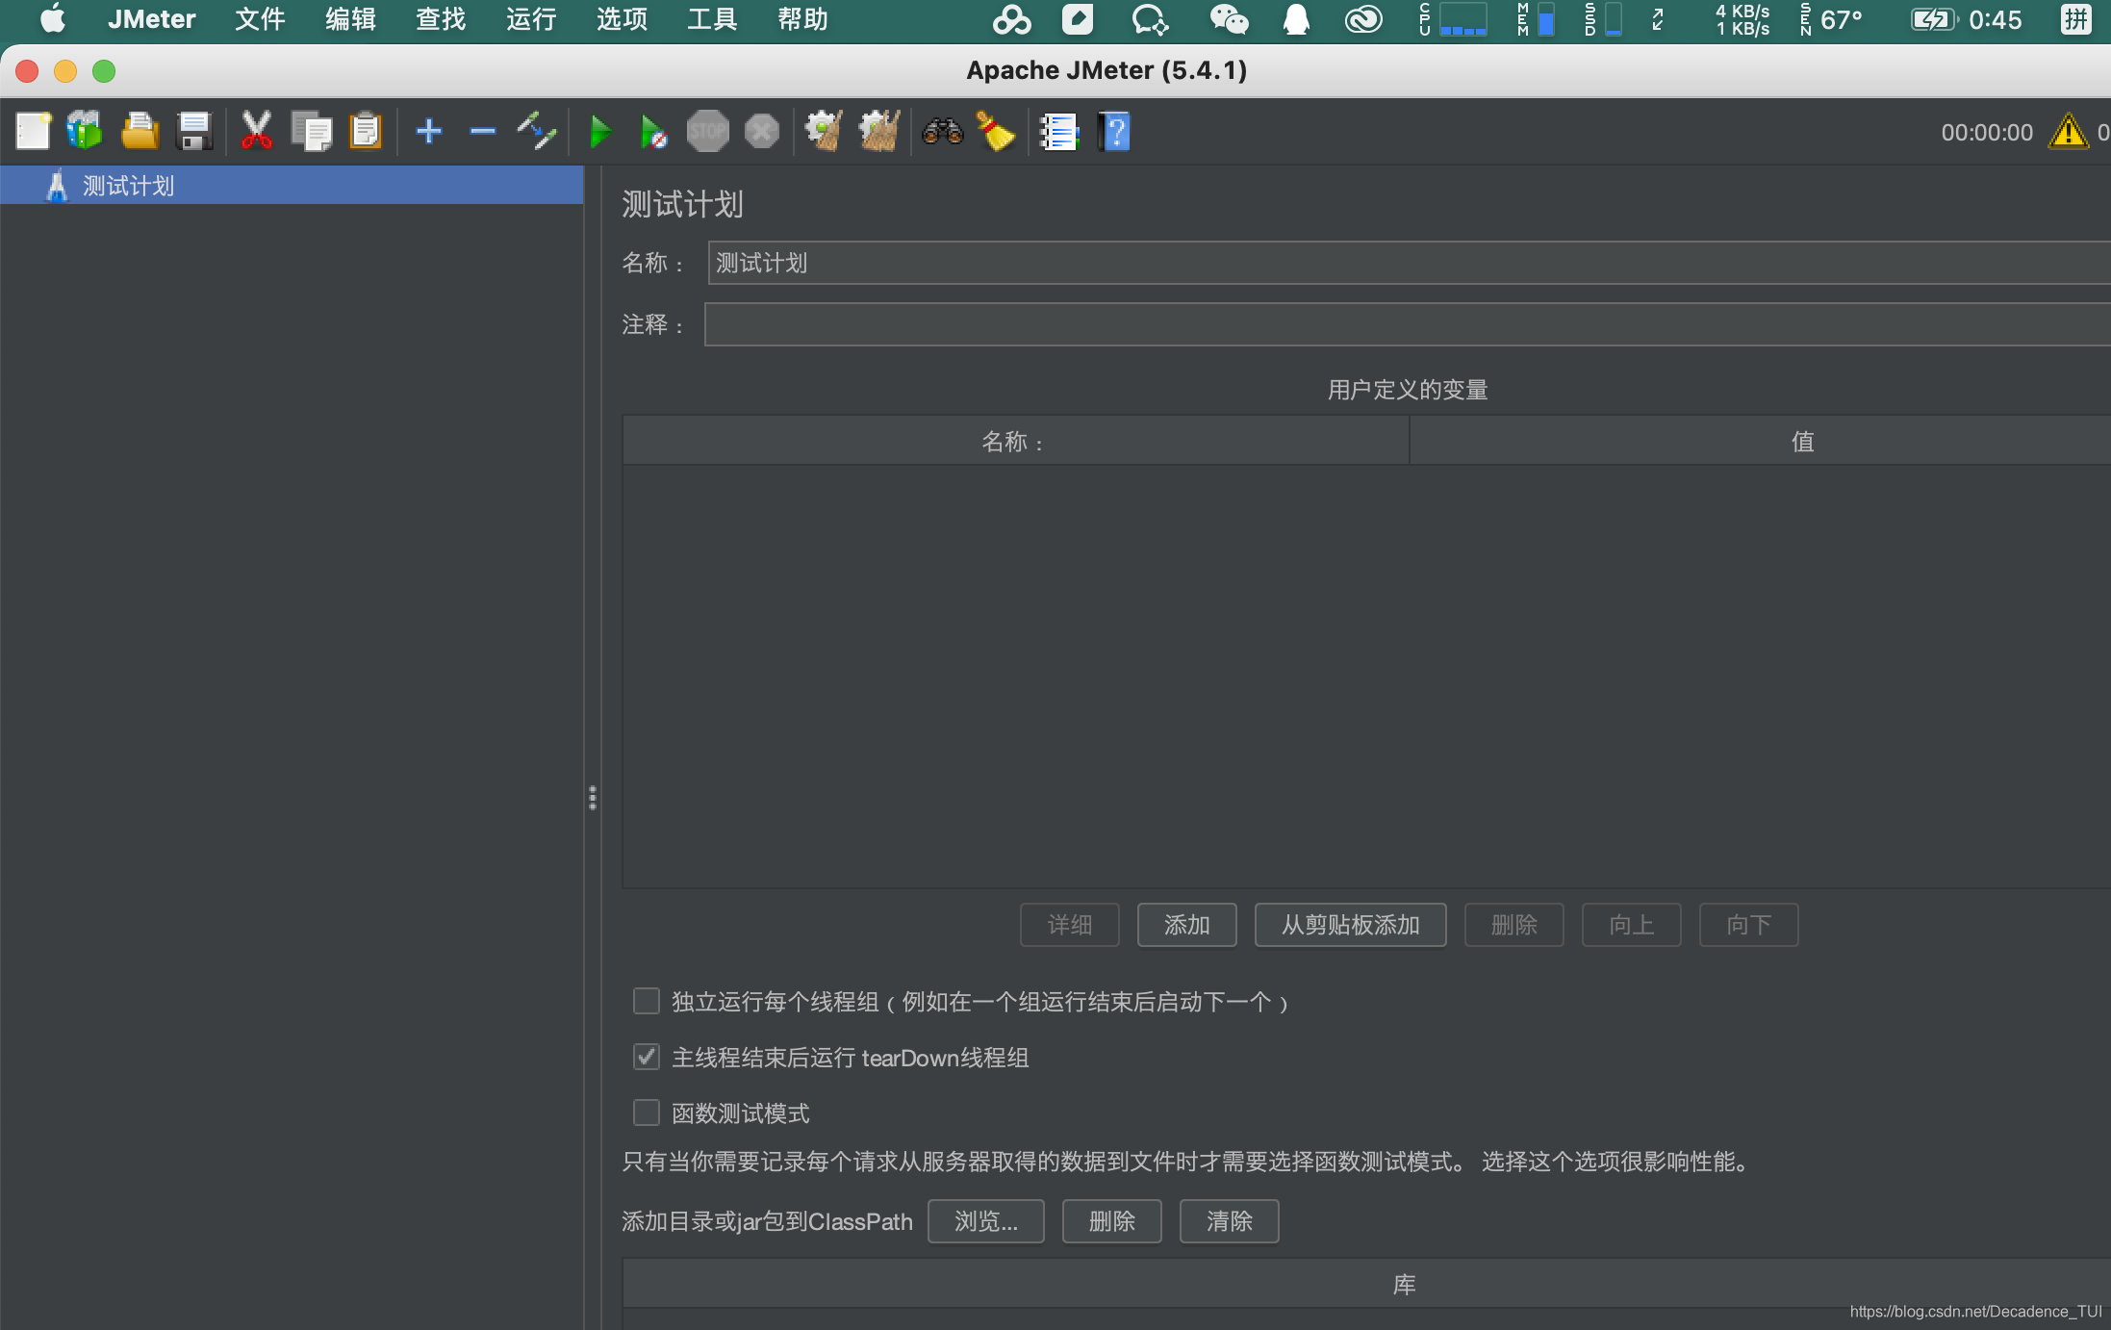The height and width of the screenshot is (1330, 2111).
Task: Open the Help question mark icon
Action: (x=1113, y=132)
